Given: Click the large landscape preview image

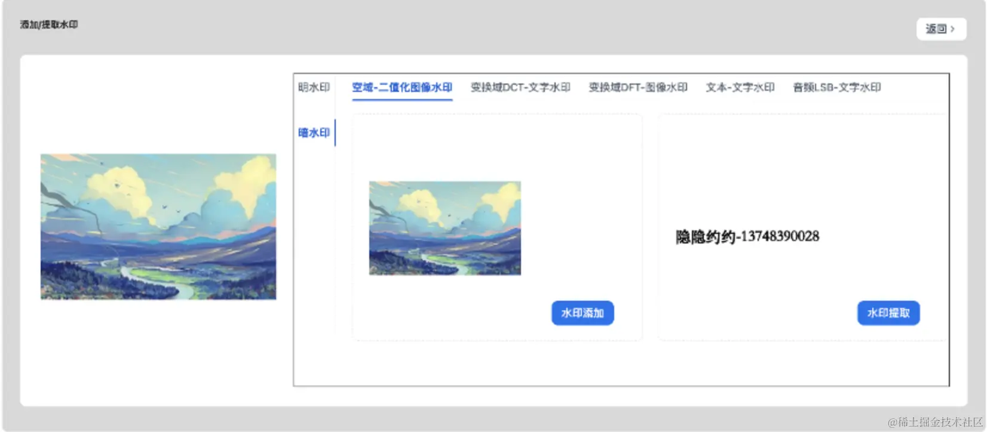Looking at the screenshot, I should point(158,227).
